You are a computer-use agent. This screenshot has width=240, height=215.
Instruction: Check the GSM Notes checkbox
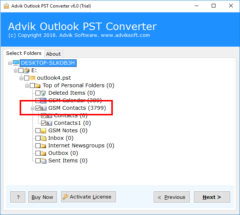(38, 131)
